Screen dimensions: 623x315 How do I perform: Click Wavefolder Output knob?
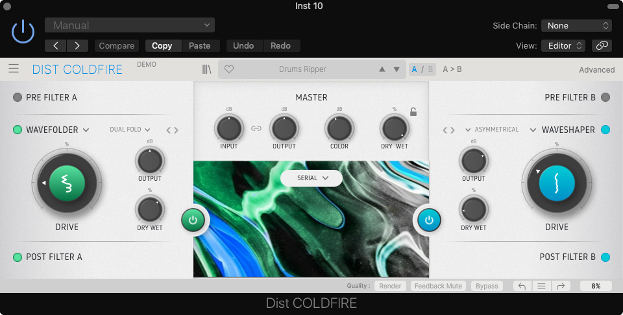[150, 161]
